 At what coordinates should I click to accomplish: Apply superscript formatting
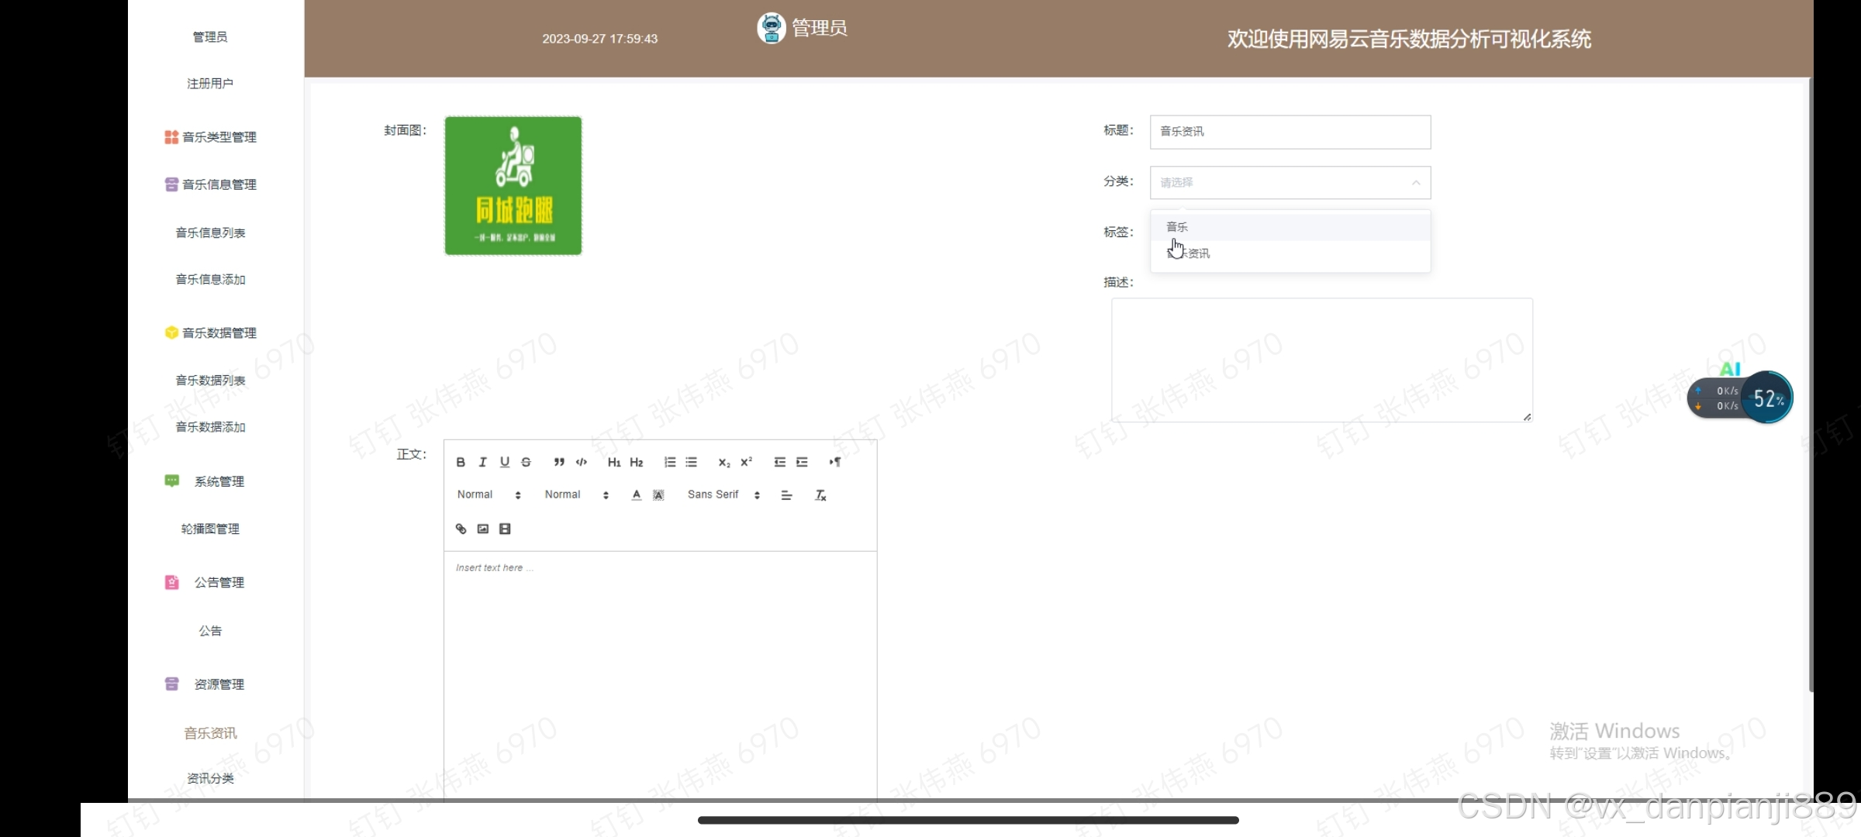point(746,462)
